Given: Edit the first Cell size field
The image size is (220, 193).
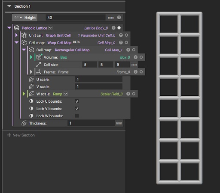Looking at the screenshot, I should tap(89, 65).
